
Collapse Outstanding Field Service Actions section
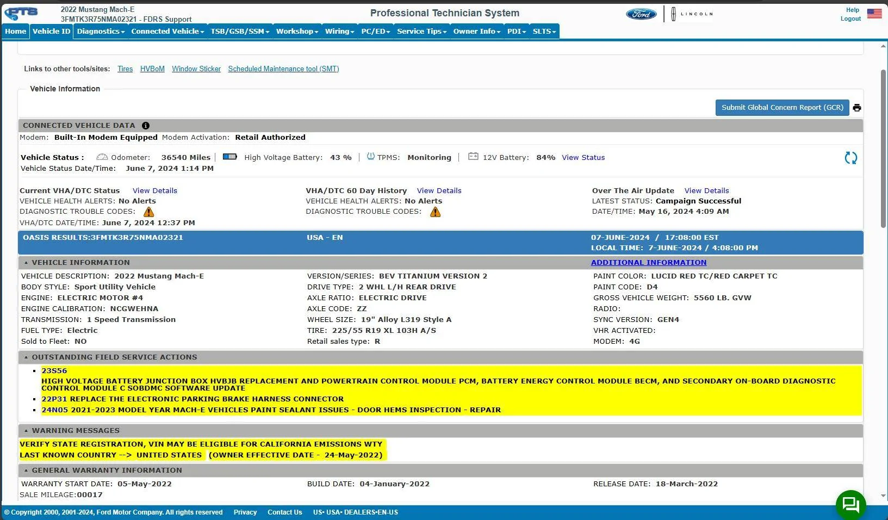(26, 357)
